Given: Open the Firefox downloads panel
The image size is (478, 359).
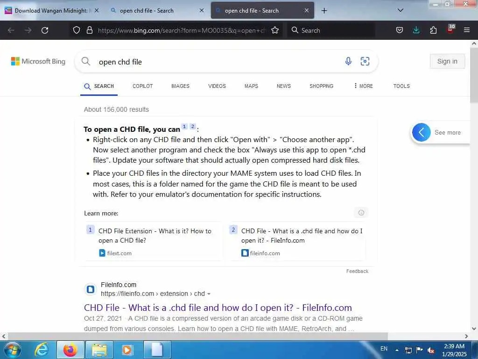Looking at the screenshot, I should pyautogui.click(x=416, y=30).
